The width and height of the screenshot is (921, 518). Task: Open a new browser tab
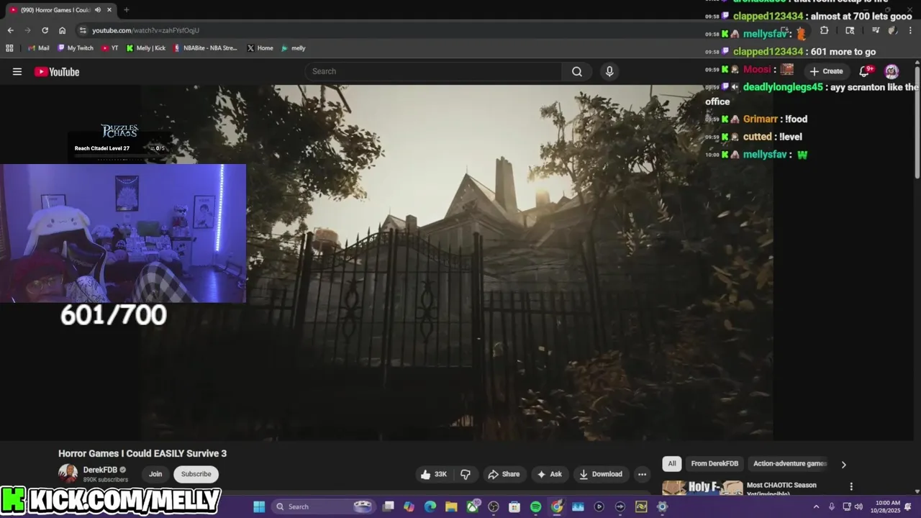[127, 10]
